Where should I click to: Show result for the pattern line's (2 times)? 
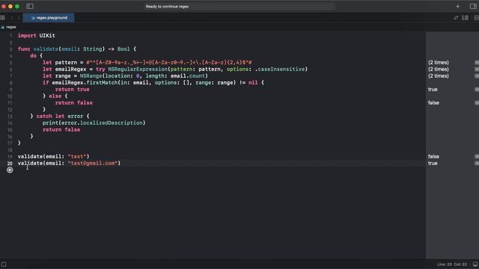pos(477,63)
